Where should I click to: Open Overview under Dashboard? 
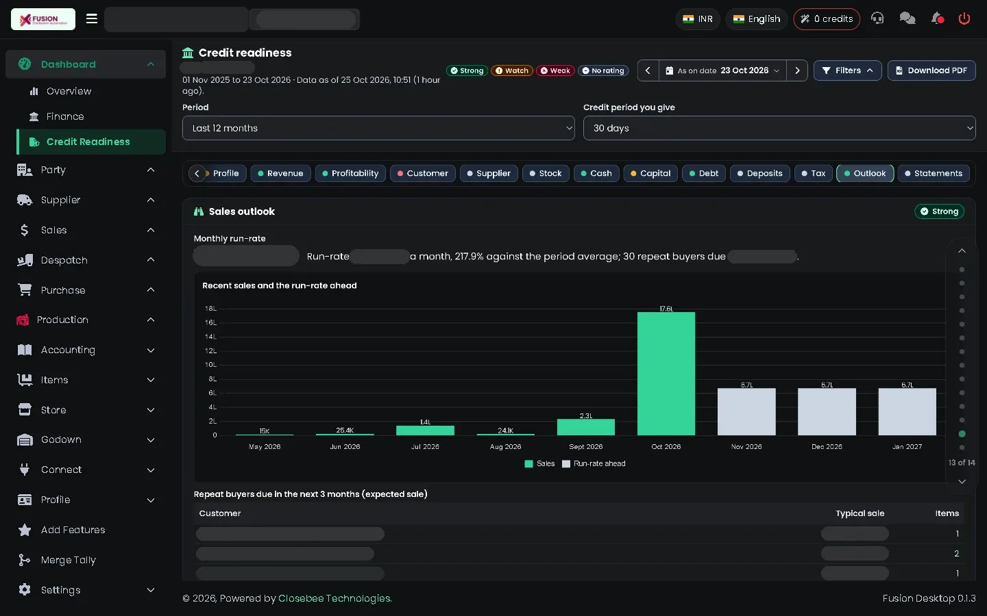(x=91, y=91)
